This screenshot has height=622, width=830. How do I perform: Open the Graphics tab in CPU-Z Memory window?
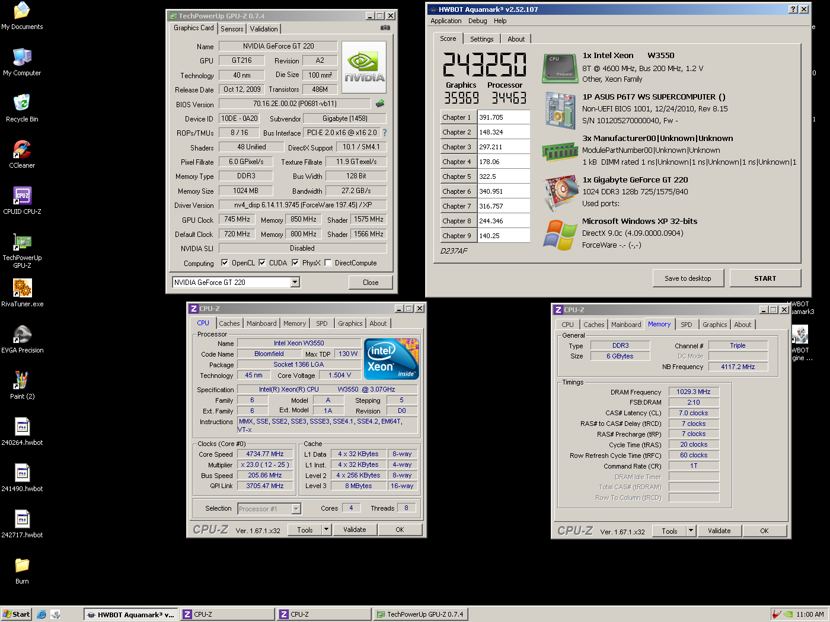[x=714, y=325]
